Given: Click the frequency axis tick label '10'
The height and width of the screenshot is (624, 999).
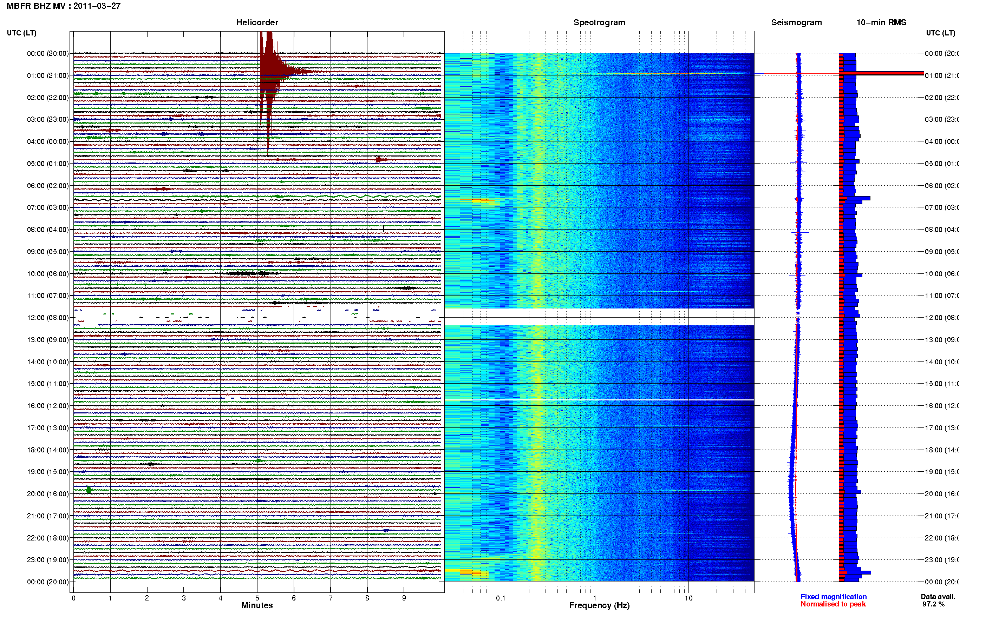Looking at the screenshot, I should (688, 598).
